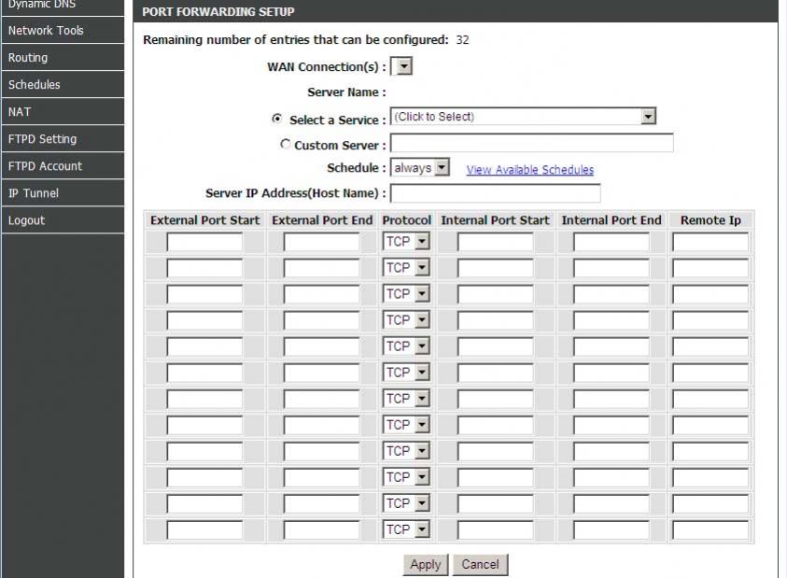Click Remote Ip field in last row
787x578 pixels.
click(710, 529)
